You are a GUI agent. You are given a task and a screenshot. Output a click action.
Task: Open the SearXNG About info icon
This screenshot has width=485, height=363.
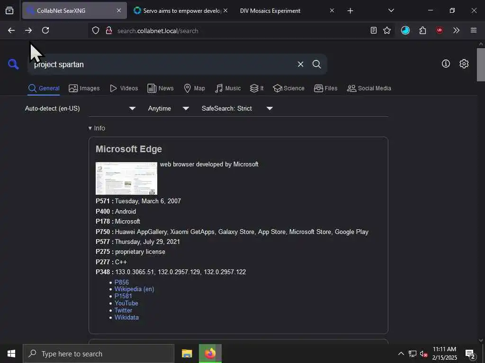point(446,64)
